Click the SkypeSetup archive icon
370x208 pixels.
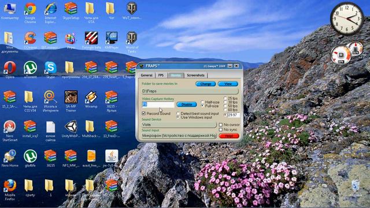pos(71,11)
